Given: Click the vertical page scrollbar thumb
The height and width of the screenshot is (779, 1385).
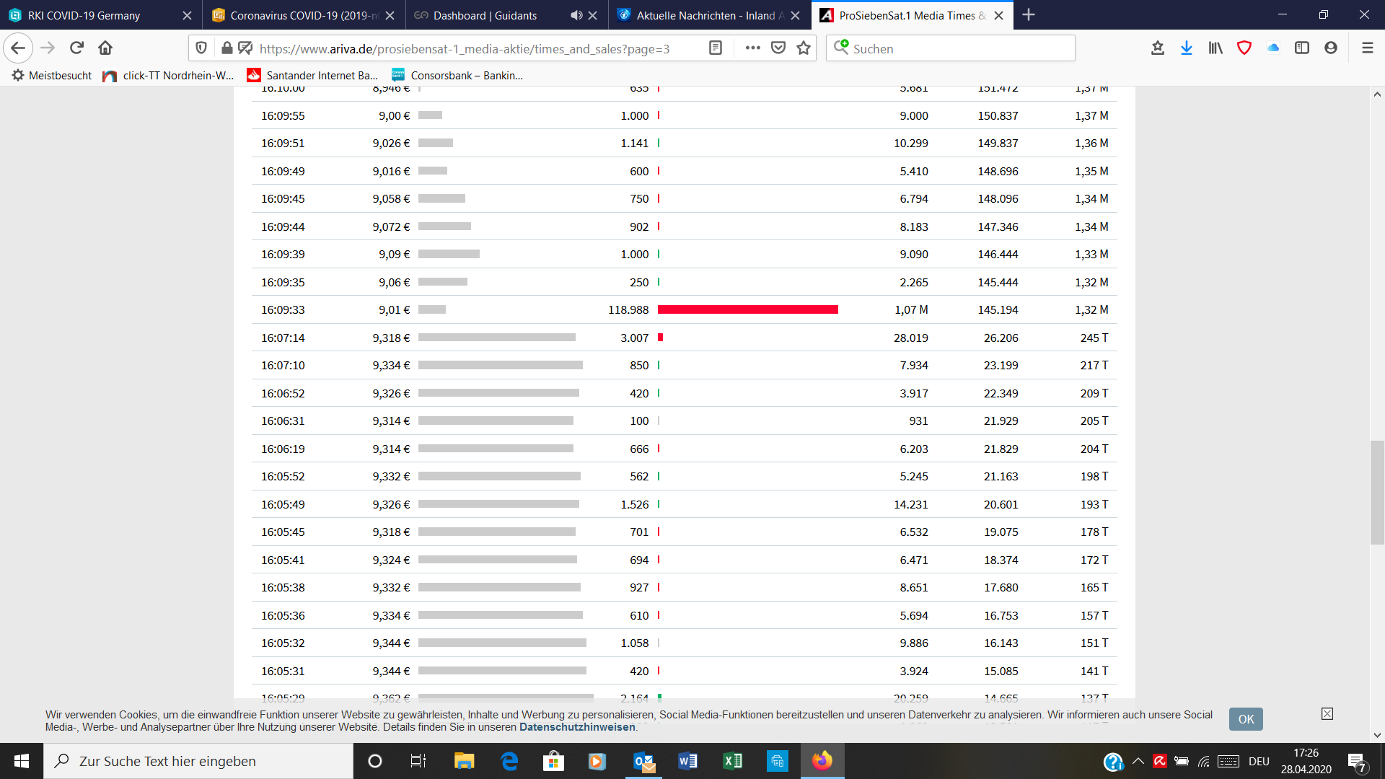Looking at the screenshot, I should (x=1377, y=492).
